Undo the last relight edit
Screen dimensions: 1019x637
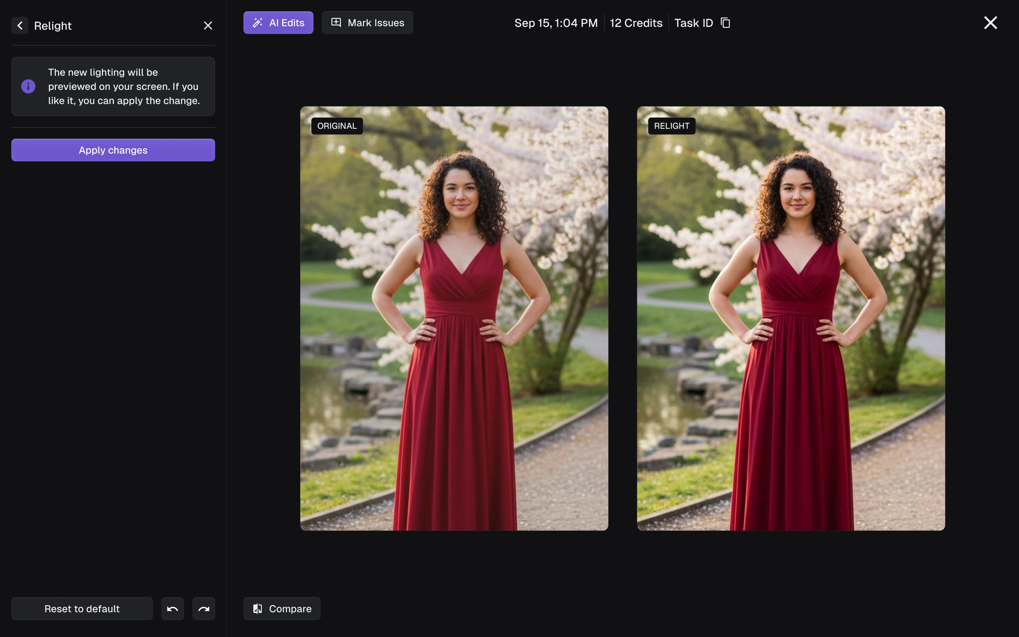pyautogui.click(x=173, y=608)
